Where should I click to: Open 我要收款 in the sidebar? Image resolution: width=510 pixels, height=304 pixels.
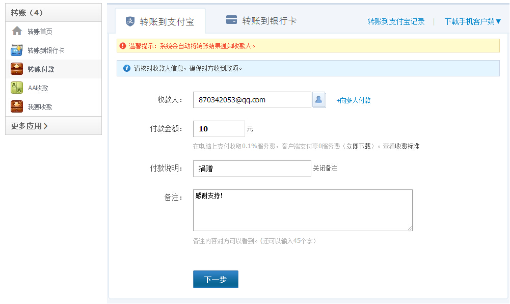(x=53, y=106)
